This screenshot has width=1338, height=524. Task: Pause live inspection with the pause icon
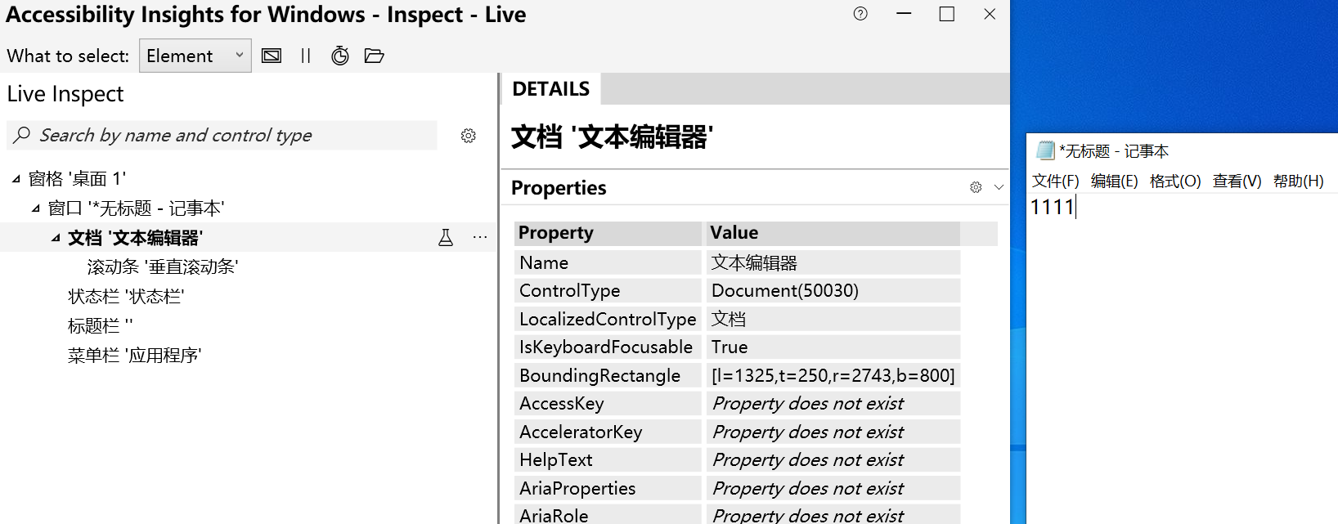tap(306, 56)
